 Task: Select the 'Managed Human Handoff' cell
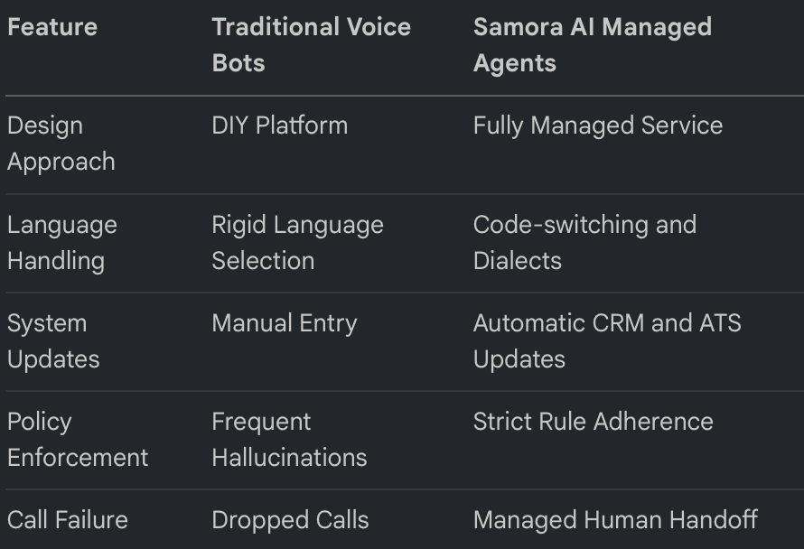(x=614, y=520)
